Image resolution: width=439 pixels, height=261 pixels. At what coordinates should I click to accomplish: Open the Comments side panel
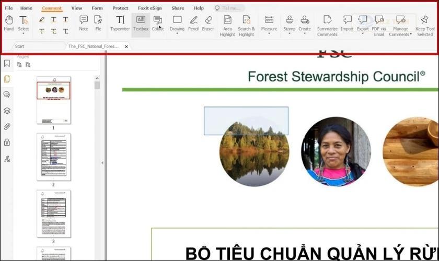pos(7,94)
